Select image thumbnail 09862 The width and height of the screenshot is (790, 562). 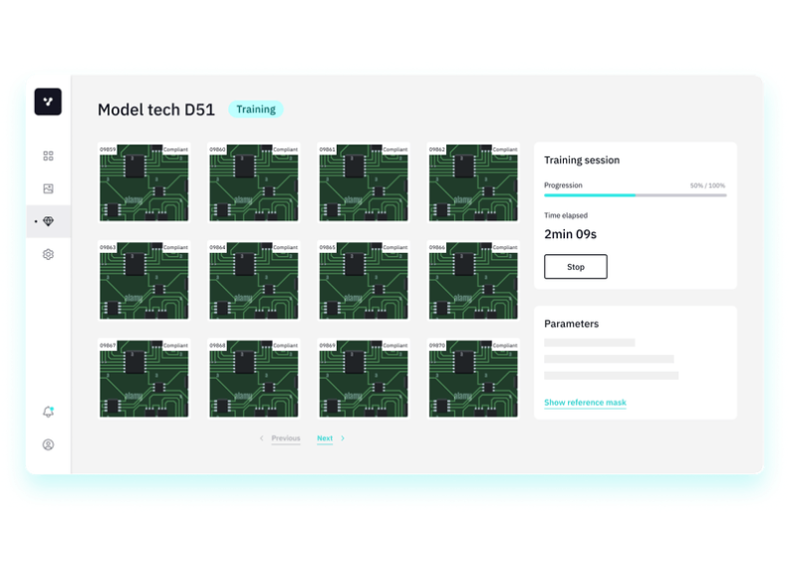(473, 182)
